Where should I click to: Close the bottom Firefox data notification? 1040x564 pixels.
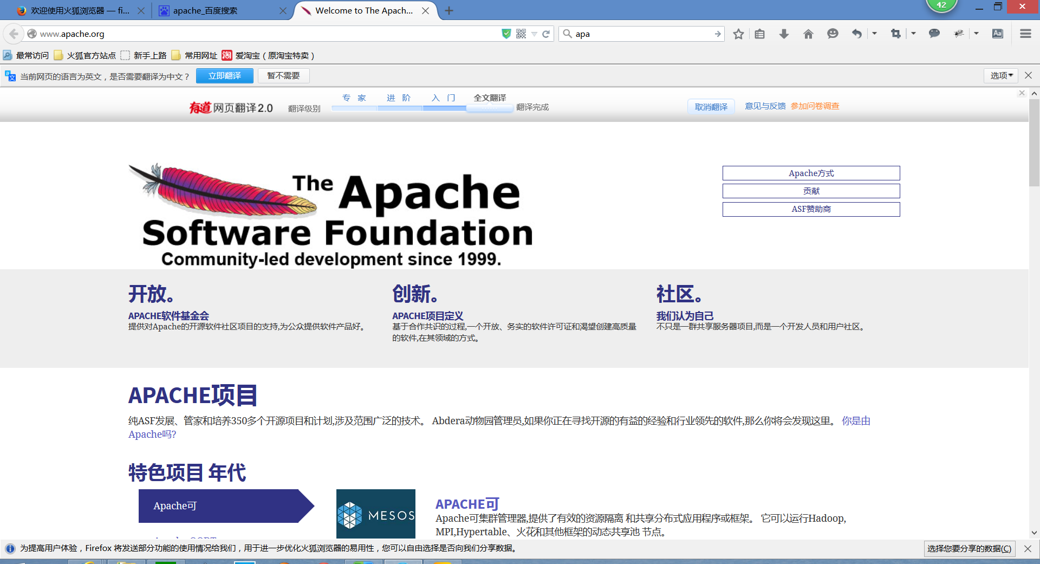click(1028, 549)
